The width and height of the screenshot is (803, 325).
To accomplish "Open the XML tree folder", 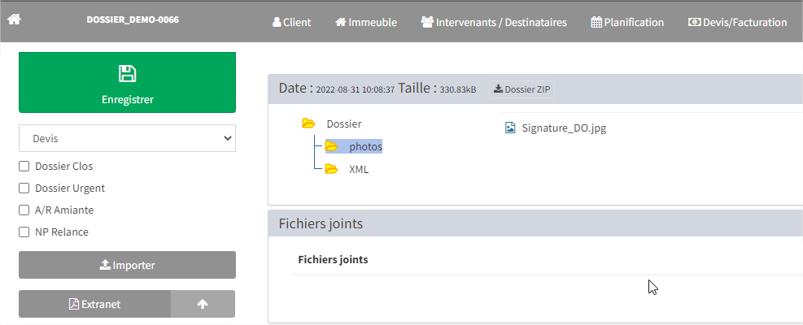I will [x=359, y=170].
